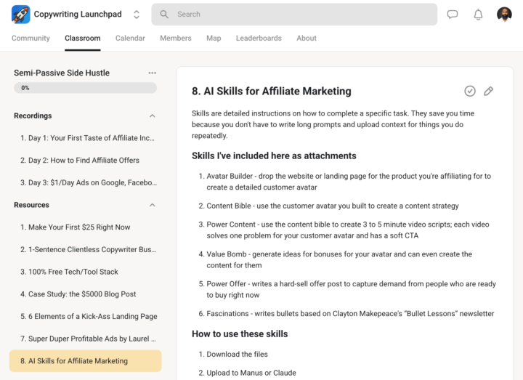Open the profile avatar menu
523x380 pixels.
point(504,15)
